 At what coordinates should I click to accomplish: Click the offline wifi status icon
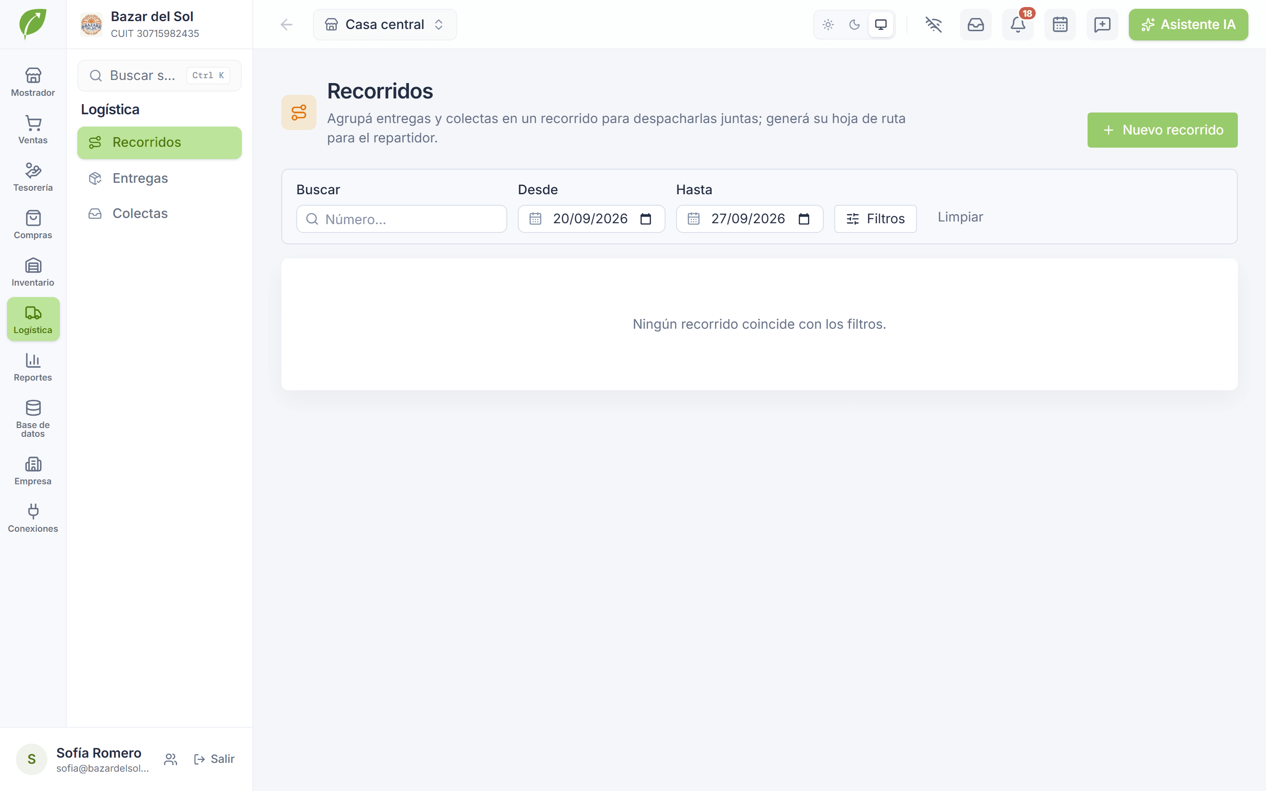(x=933, y=25)
